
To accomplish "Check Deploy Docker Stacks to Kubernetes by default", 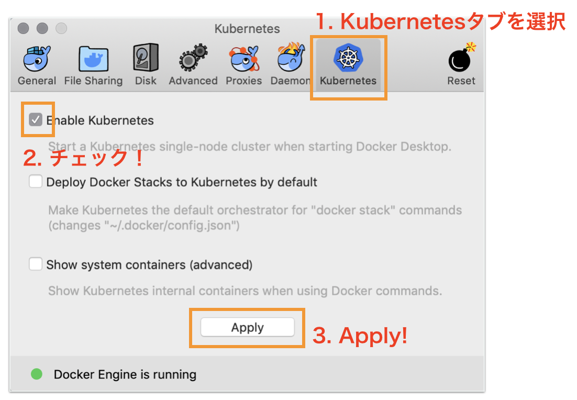I will 35,182.
